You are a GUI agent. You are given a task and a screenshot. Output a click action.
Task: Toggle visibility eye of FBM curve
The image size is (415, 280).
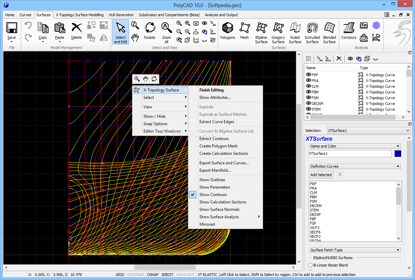308,92
